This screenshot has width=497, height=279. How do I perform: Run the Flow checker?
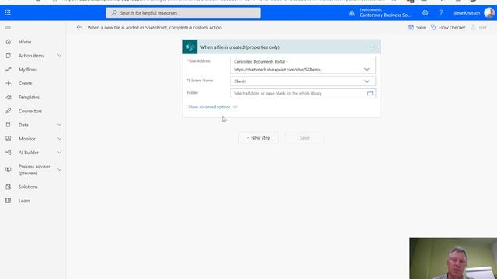[x=448, y=28]
